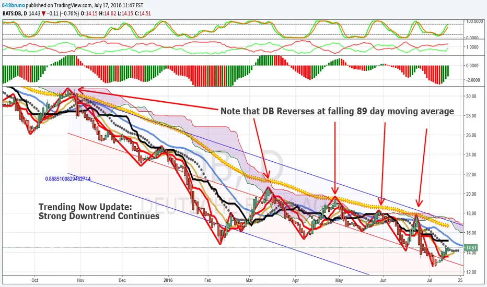This screenshot has width=487, height=287.
Task: Click the 28.00 price axis label
Action: point(471,116)
